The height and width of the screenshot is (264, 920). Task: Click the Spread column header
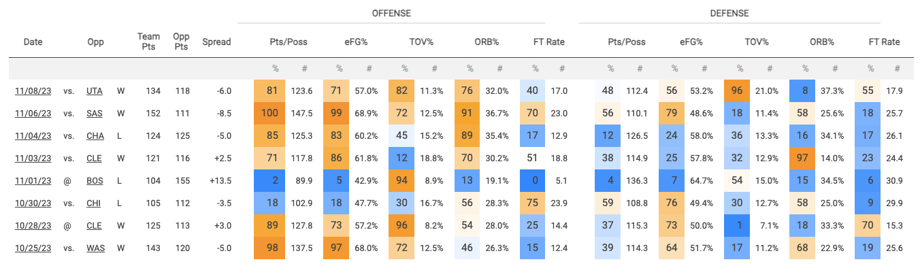pyautogui.click(x=217, y=42)
